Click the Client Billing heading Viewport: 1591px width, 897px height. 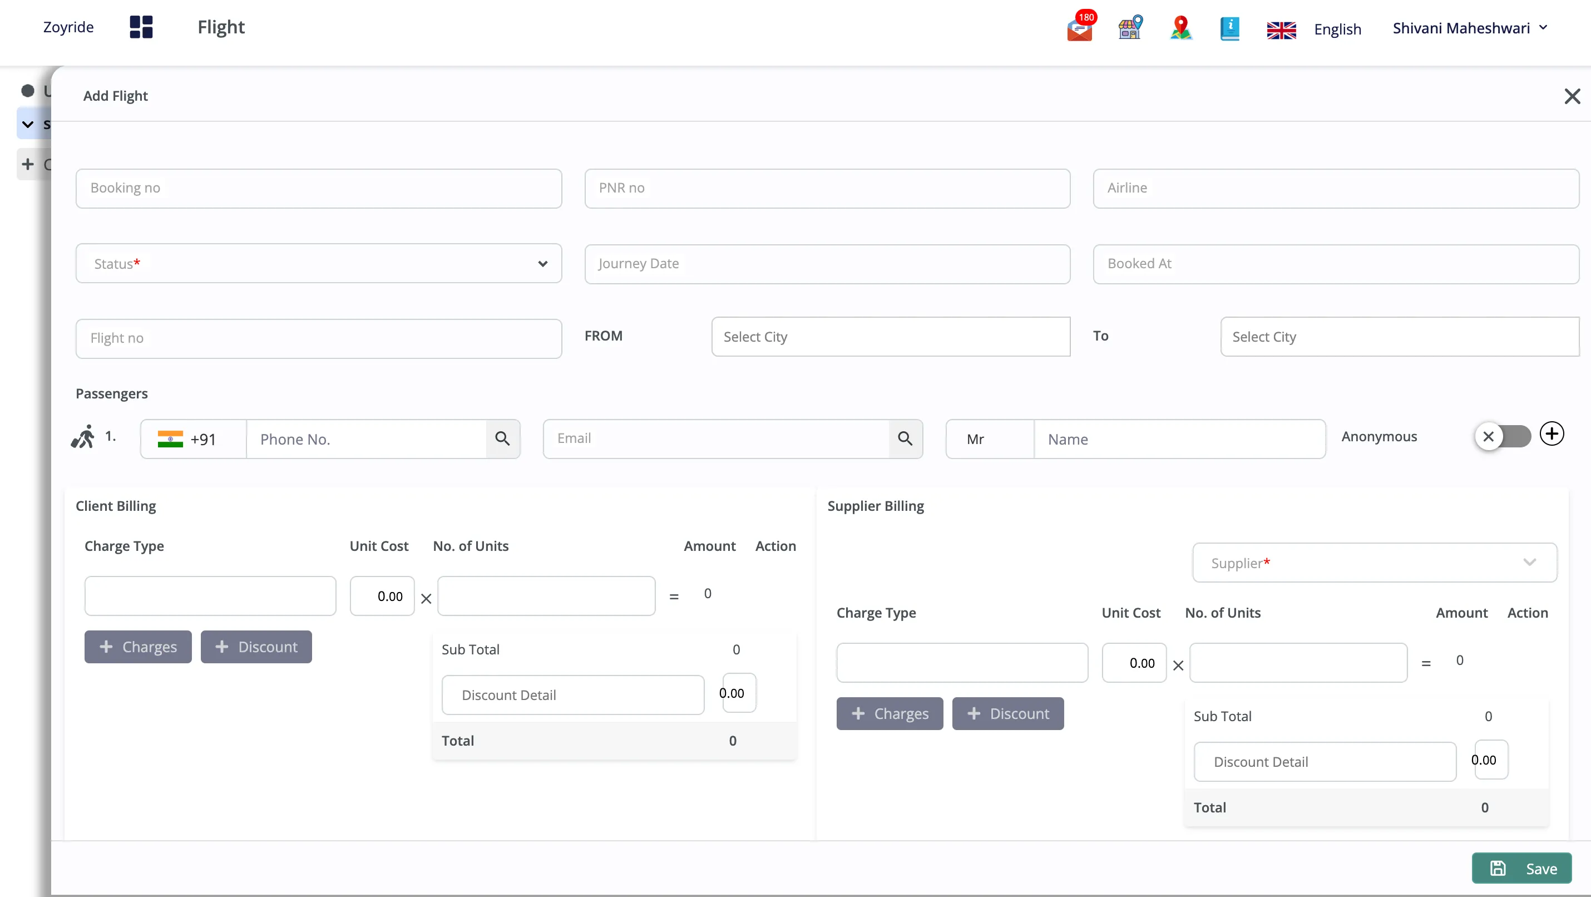(116, 506)
